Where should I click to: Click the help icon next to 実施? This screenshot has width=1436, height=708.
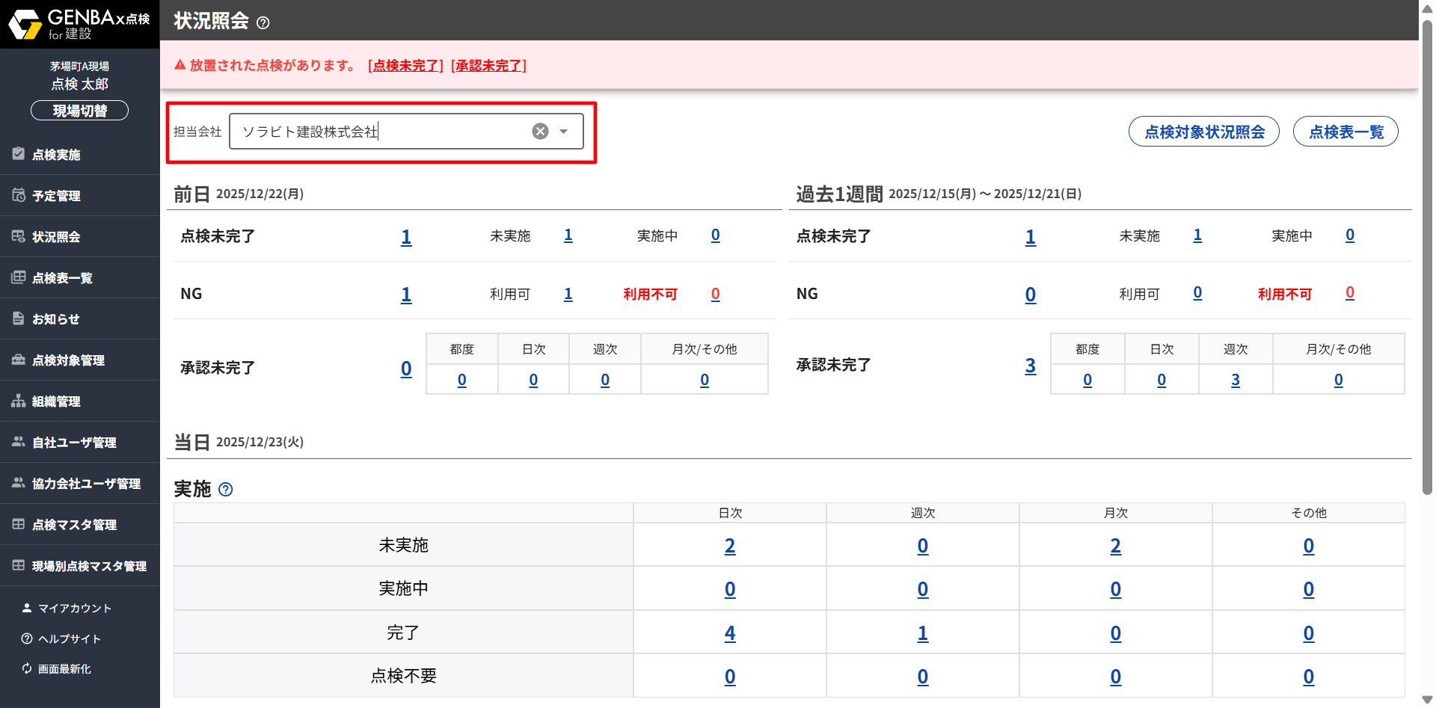pyautogui.click(x=225, y=490)
